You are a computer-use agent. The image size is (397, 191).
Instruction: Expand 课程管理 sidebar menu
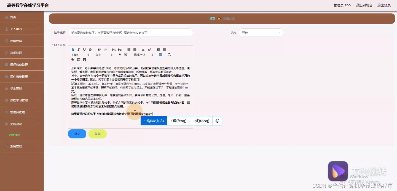point(22,41)
